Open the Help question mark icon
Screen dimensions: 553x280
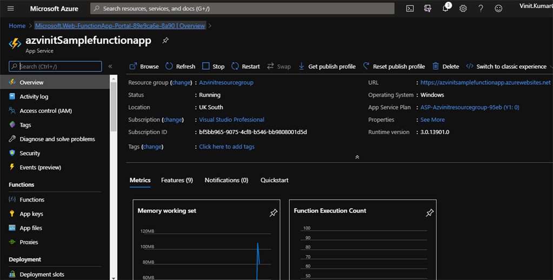click(x=481, y=9)
